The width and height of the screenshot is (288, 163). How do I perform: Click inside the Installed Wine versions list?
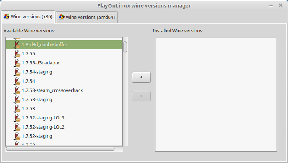(216, 94)
